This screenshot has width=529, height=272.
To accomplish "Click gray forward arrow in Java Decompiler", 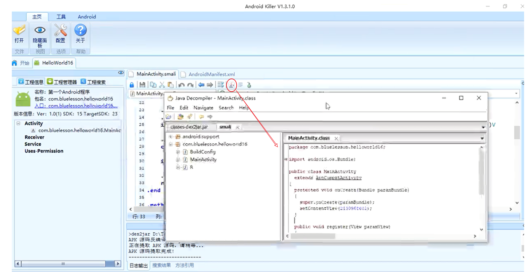I will tap(210, 116).
